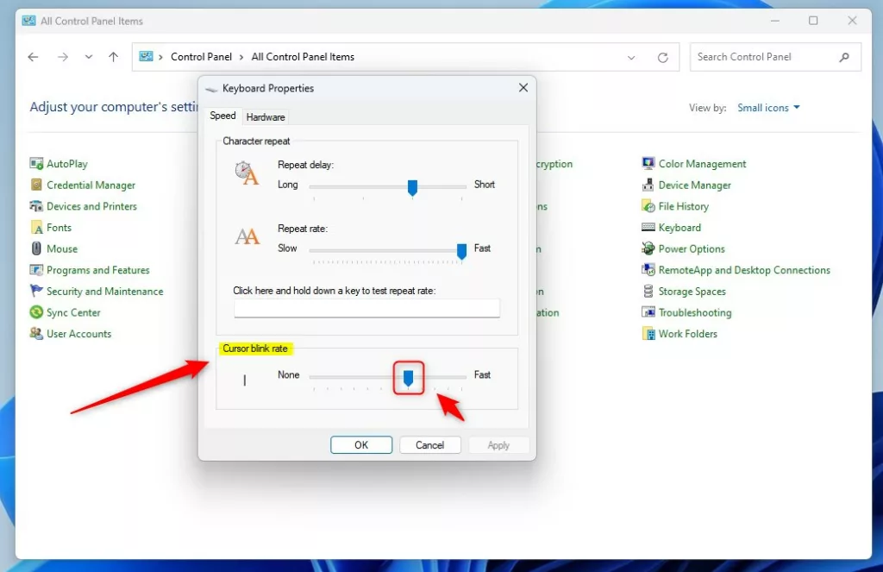The width and height of the screenshot is (883, 572).
Task: Close the Keyboard Properties dialog
Action: (x=523, y=88)
